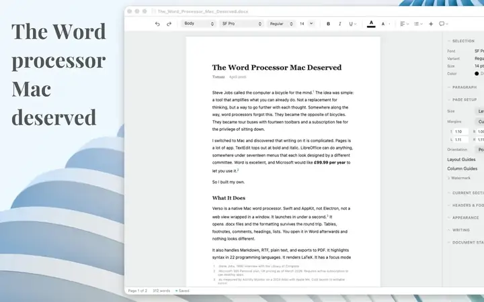Click the bold '£99.99 per year' text
Viewport: 484px width, 302px height.
[x=329, y=162]
